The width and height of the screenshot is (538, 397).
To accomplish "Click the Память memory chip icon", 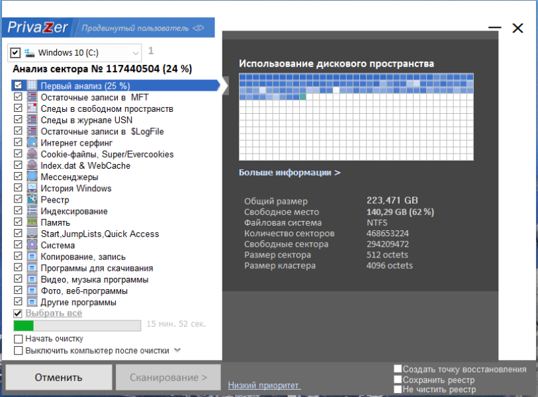I will (x=32, y=222).
